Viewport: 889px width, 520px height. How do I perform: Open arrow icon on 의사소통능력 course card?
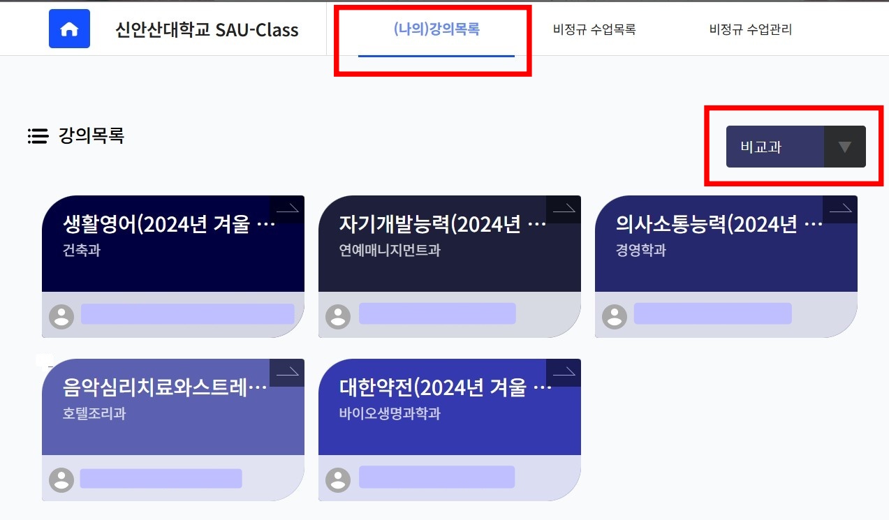pos(840,209)
